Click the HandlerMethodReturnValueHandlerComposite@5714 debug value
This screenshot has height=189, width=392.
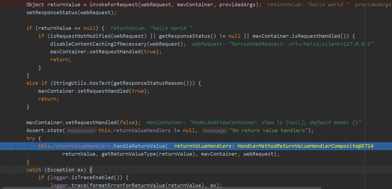tap(305, 146)
